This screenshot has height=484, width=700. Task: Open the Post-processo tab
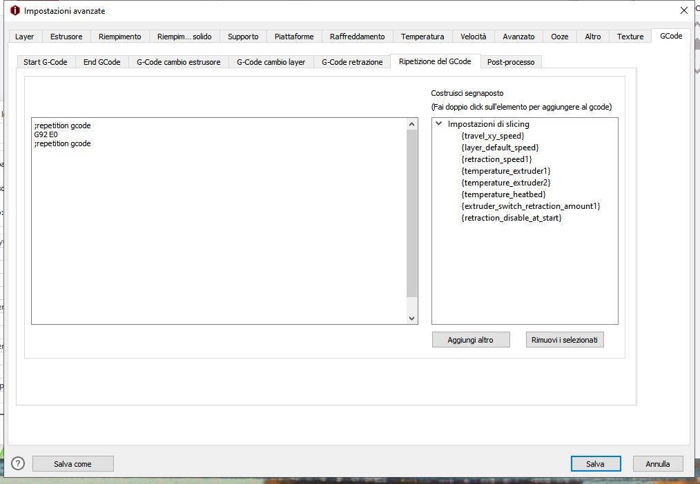pyautogui.click(x=510, y=62)
